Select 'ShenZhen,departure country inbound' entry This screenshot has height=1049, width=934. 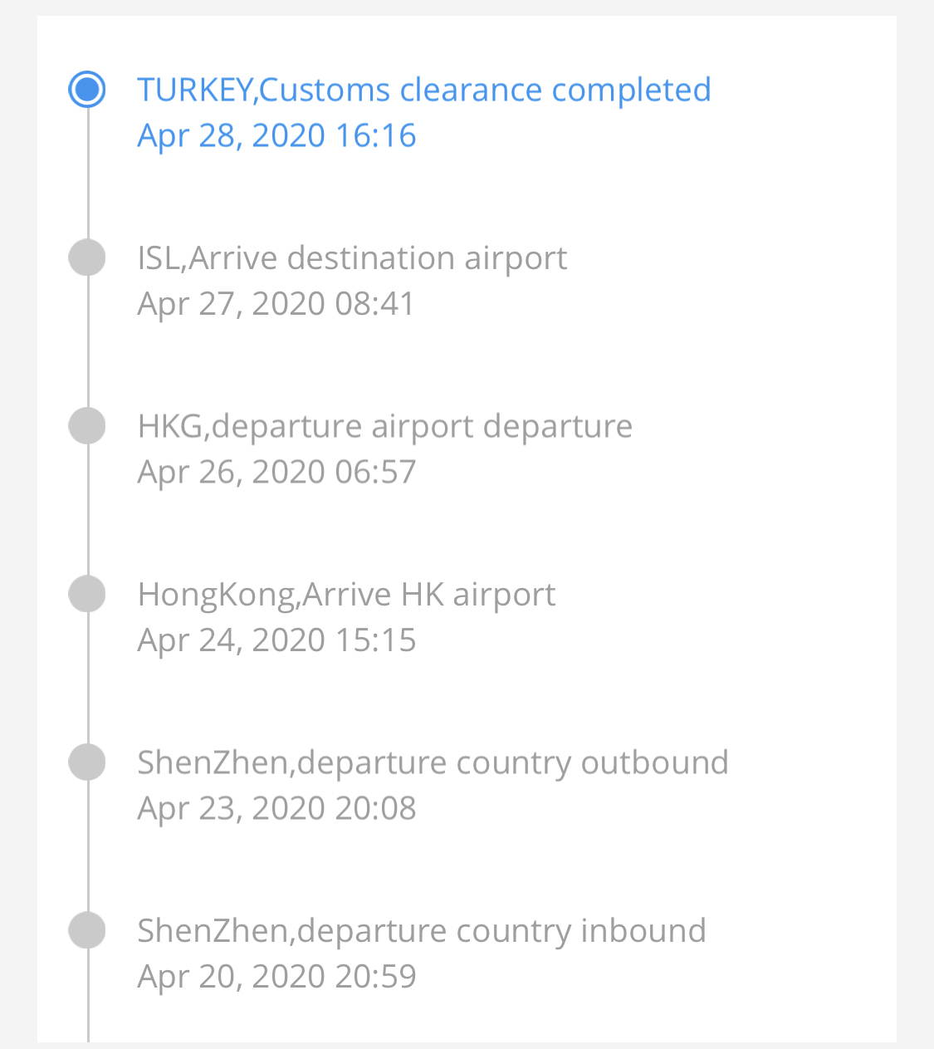[x=422, y=931]
